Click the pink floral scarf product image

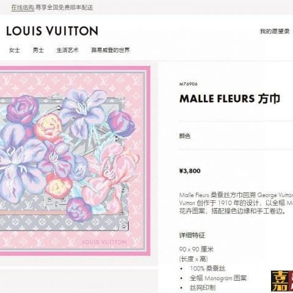click(75, 161)
